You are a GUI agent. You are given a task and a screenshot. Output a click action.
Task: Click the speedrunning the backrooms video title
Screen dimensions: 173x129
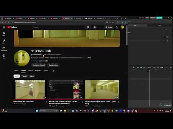coord(23,101)
